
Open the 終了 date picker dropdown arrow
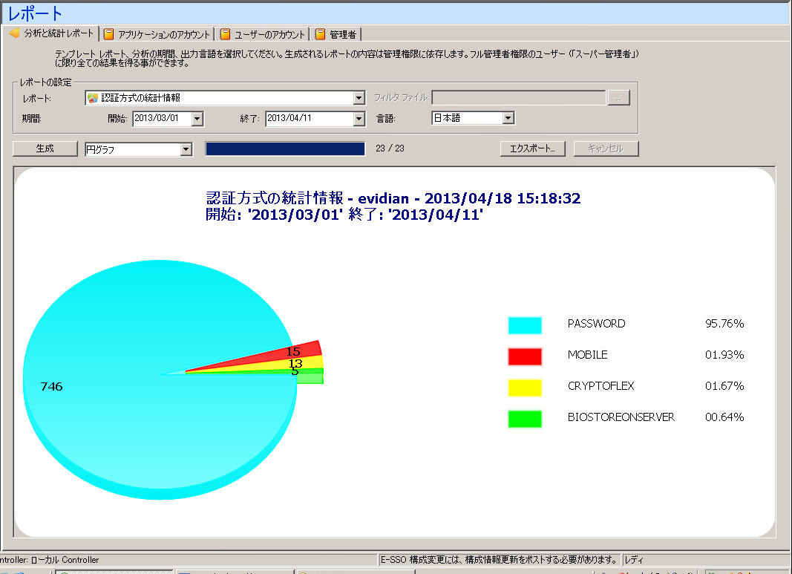click(x=359, y=118)
